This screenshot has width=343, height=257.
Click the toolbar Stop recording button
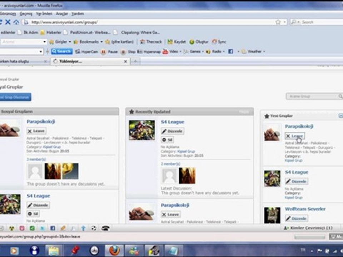128,52
